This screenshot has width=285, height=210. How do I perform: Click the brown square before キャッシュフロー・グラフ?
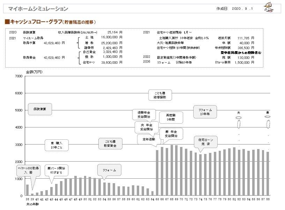tap(7, 22)
